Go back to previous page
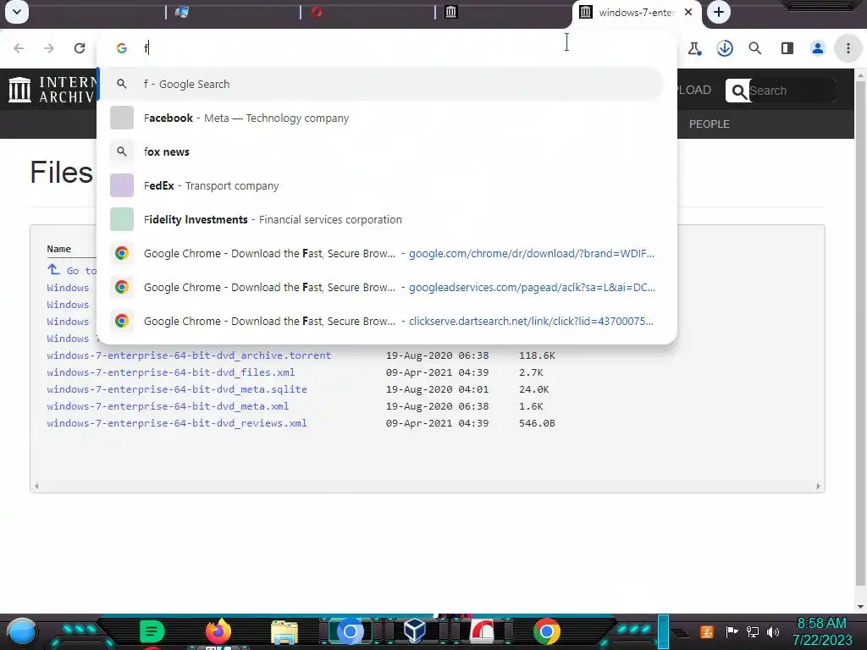The height and width of the screenshot is (650, 867). tap(19, 48)
